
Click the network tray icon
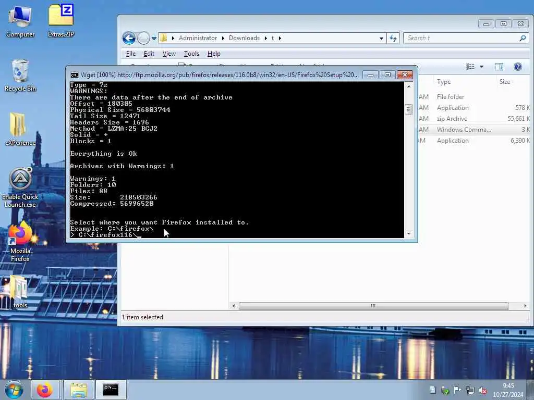470,391
